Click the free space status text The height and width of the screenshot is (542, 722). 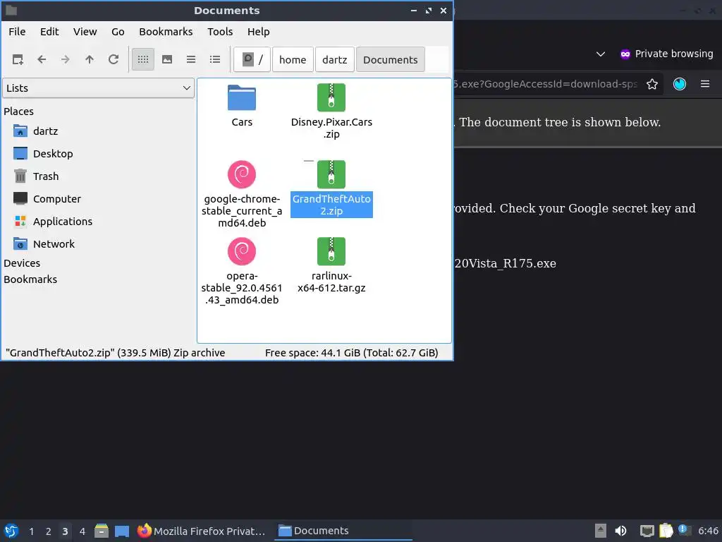pyautogui.click(x=351, y=353)
